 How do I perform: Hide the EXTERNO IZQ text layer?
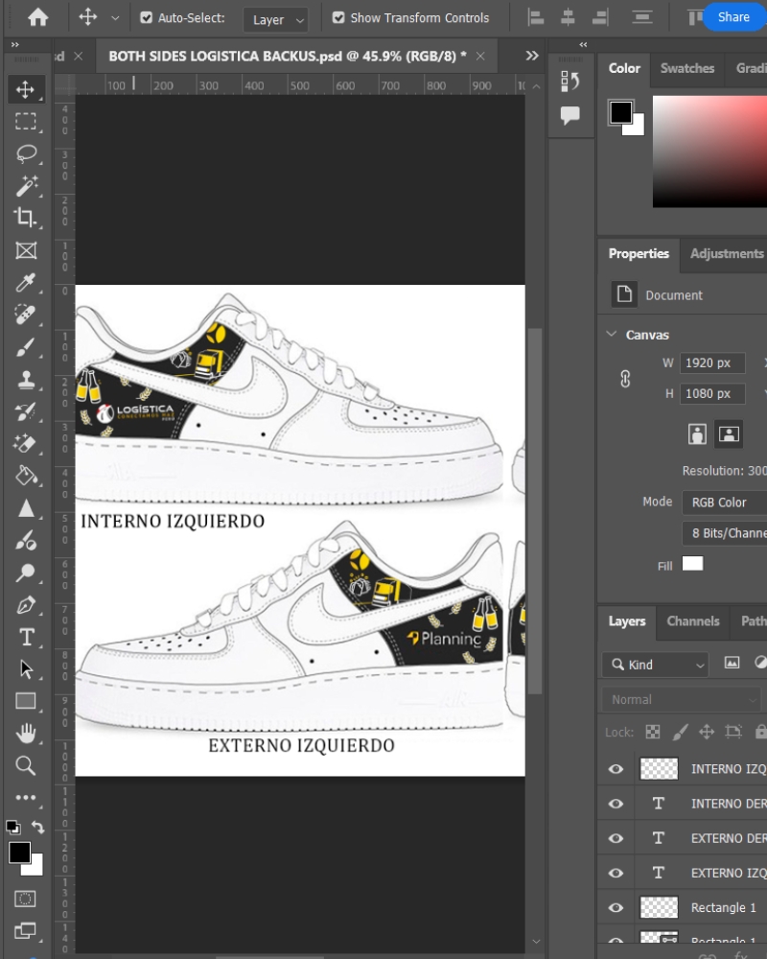[616, 873]
